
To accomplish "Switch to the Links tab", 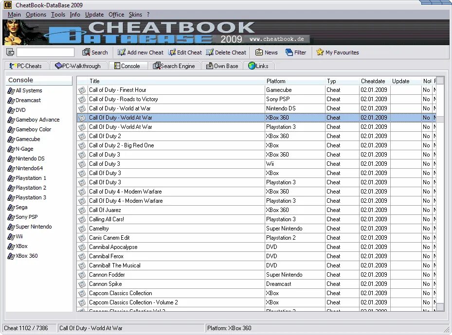I will click(x=258, y=66).
